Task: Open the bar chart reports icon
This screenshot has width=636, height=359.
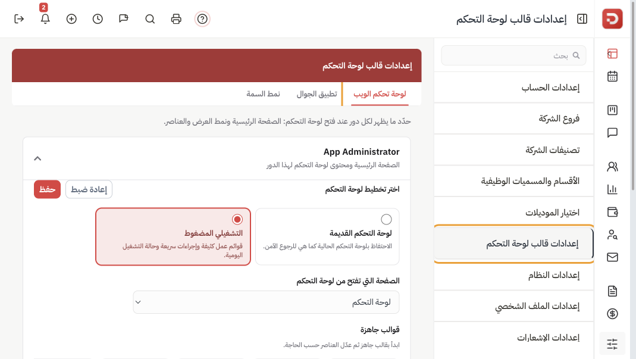Action: click(x=612, y=189)
